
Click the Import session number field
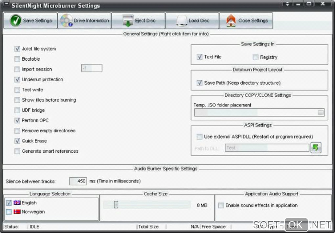click(x=92, y=68)
